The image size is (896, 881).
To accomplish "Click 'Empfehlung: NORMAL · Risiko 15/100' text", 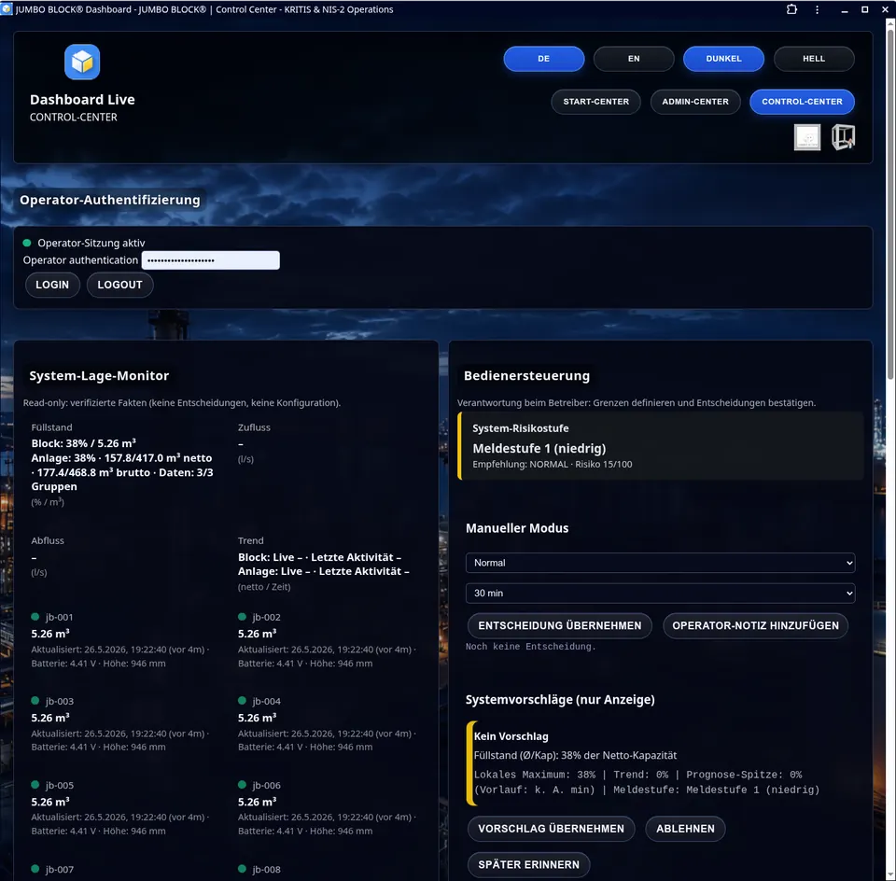I will (x=552, y=465).
